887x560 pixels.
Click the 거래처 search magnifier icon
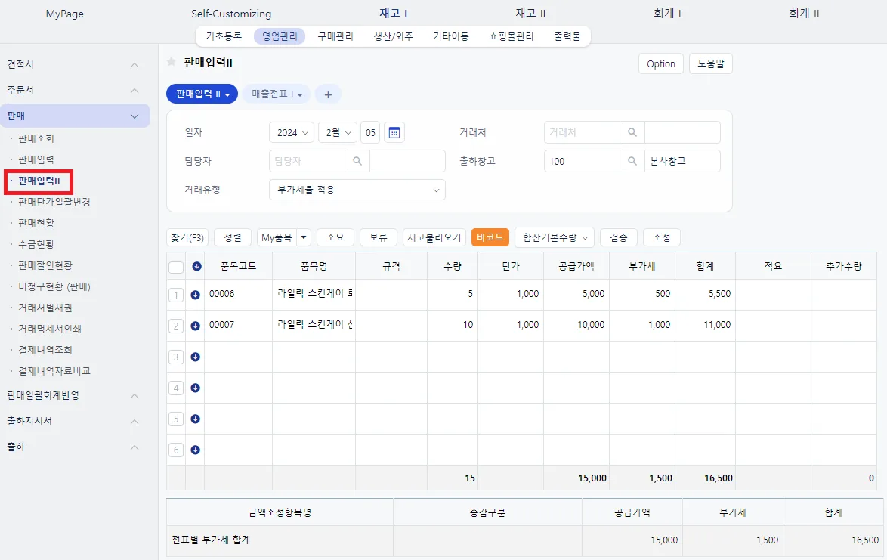(x=632, y=132)
